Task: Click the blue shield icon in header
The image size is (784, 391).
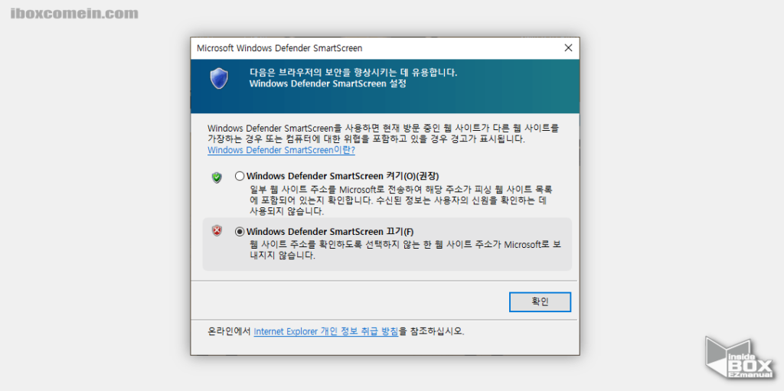Action: tap(219, 79)
